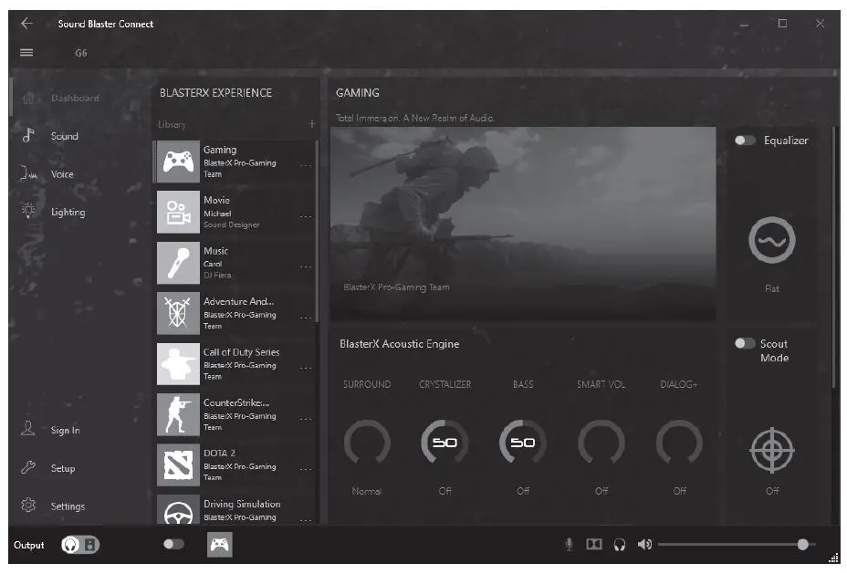847x574 pixels.
Task: Open more options for CounterStrike profile
Action: [306, 419]
